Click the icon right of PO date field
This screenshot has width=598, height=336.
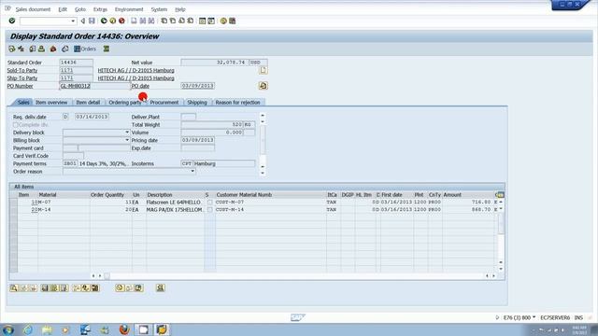tap(263, 86)
